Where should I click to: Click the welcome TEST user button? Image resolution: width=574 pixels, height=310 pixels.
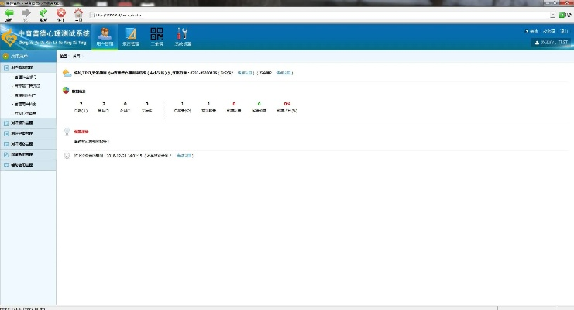[x=552, y=43]
